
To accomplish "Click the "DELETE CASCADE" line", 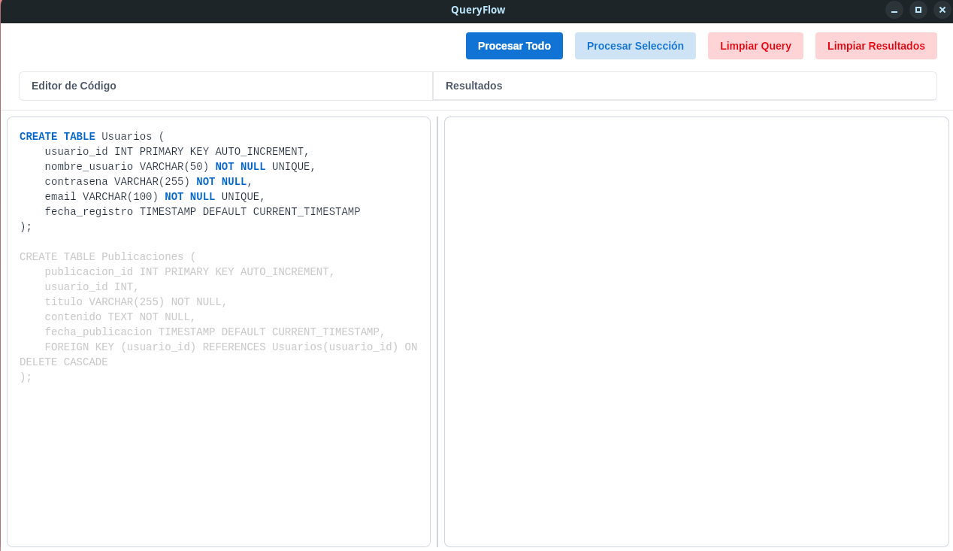I will pos(64,362).
